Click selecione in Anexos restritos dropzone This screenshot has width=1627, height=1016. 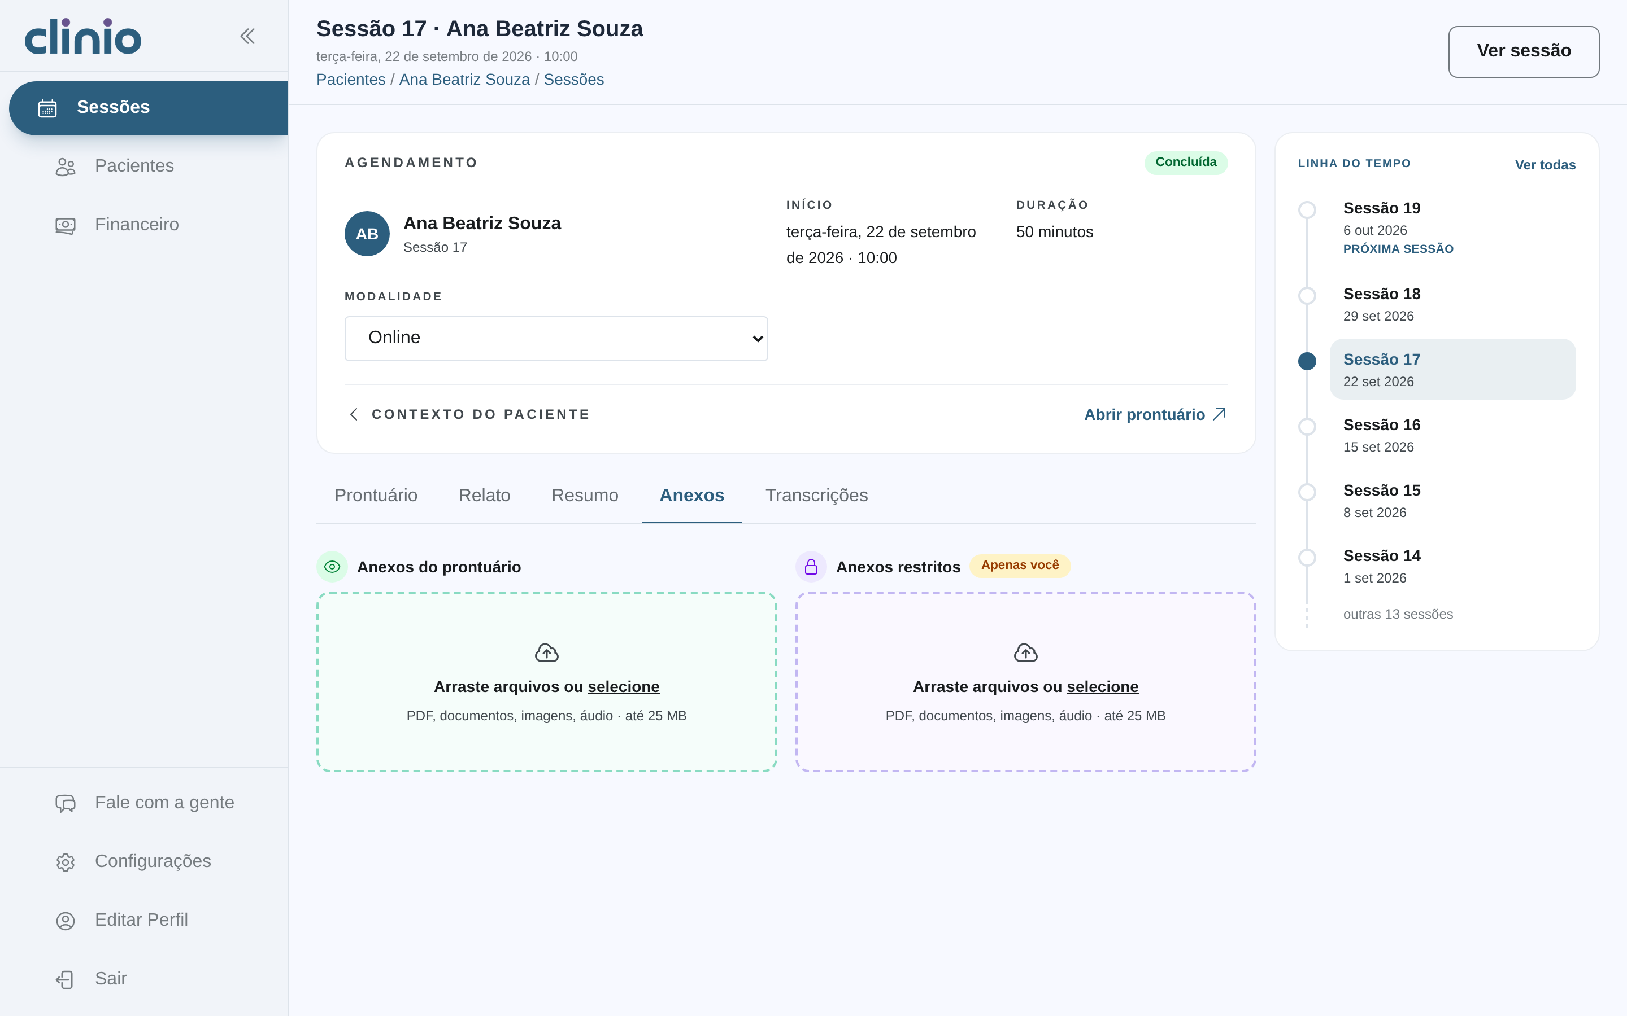pos(1102,687)
